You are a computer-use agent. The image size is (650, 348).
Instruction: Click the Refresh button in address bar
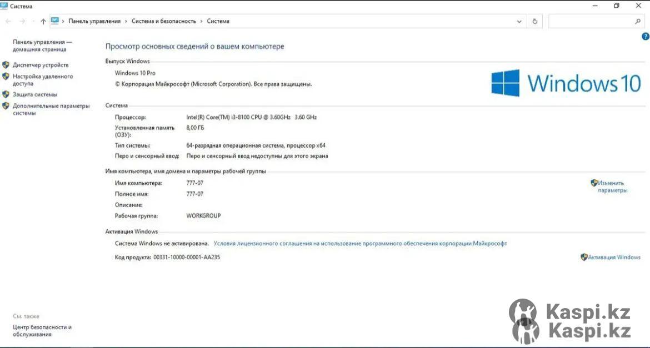click(534, 22)
